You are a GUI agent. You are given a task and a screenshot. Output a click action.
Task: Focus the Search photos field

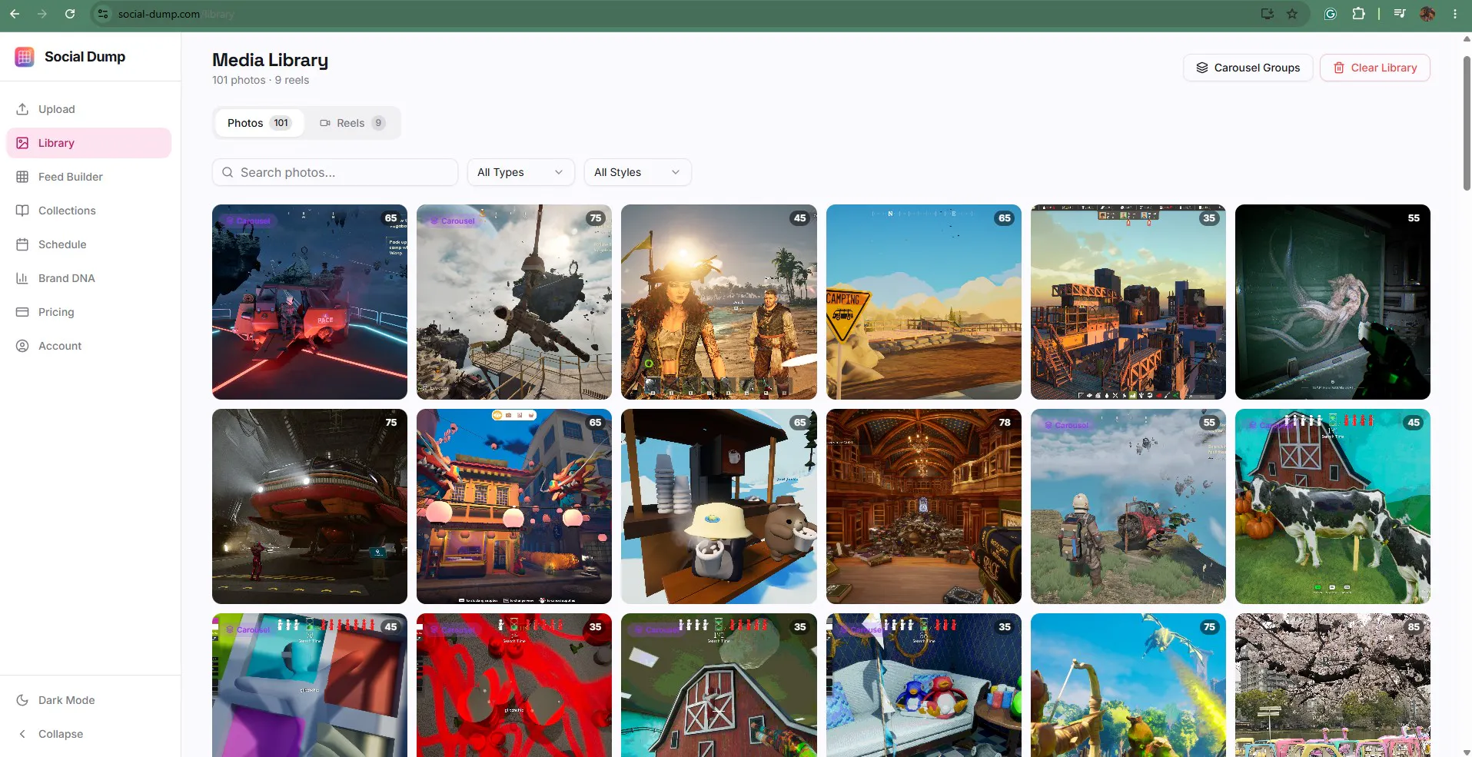tap(335, 172)
